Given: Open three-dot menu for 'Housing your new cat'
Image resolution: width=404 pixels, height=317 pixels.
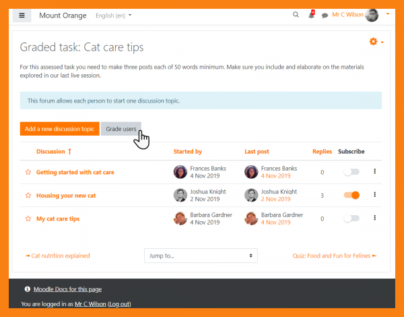Looking at the screenshot, I should 374,195.
